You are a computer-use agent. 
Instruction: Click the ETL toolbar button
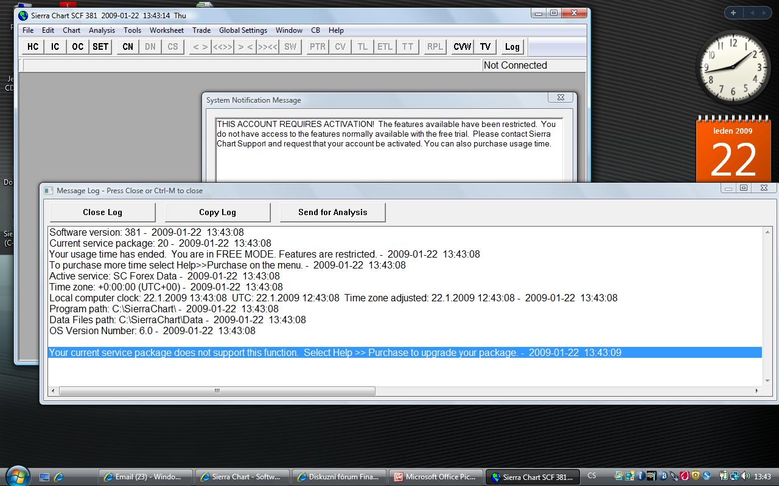coord(385,47)
